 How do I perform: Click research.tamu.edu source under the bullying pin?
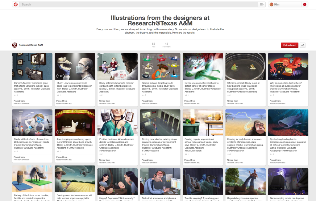coord(276,104)
